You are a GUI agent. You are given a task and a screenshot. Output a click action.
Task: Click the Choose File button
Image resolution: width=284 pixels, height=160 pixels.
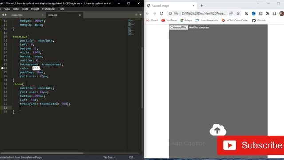click(178, 28)
